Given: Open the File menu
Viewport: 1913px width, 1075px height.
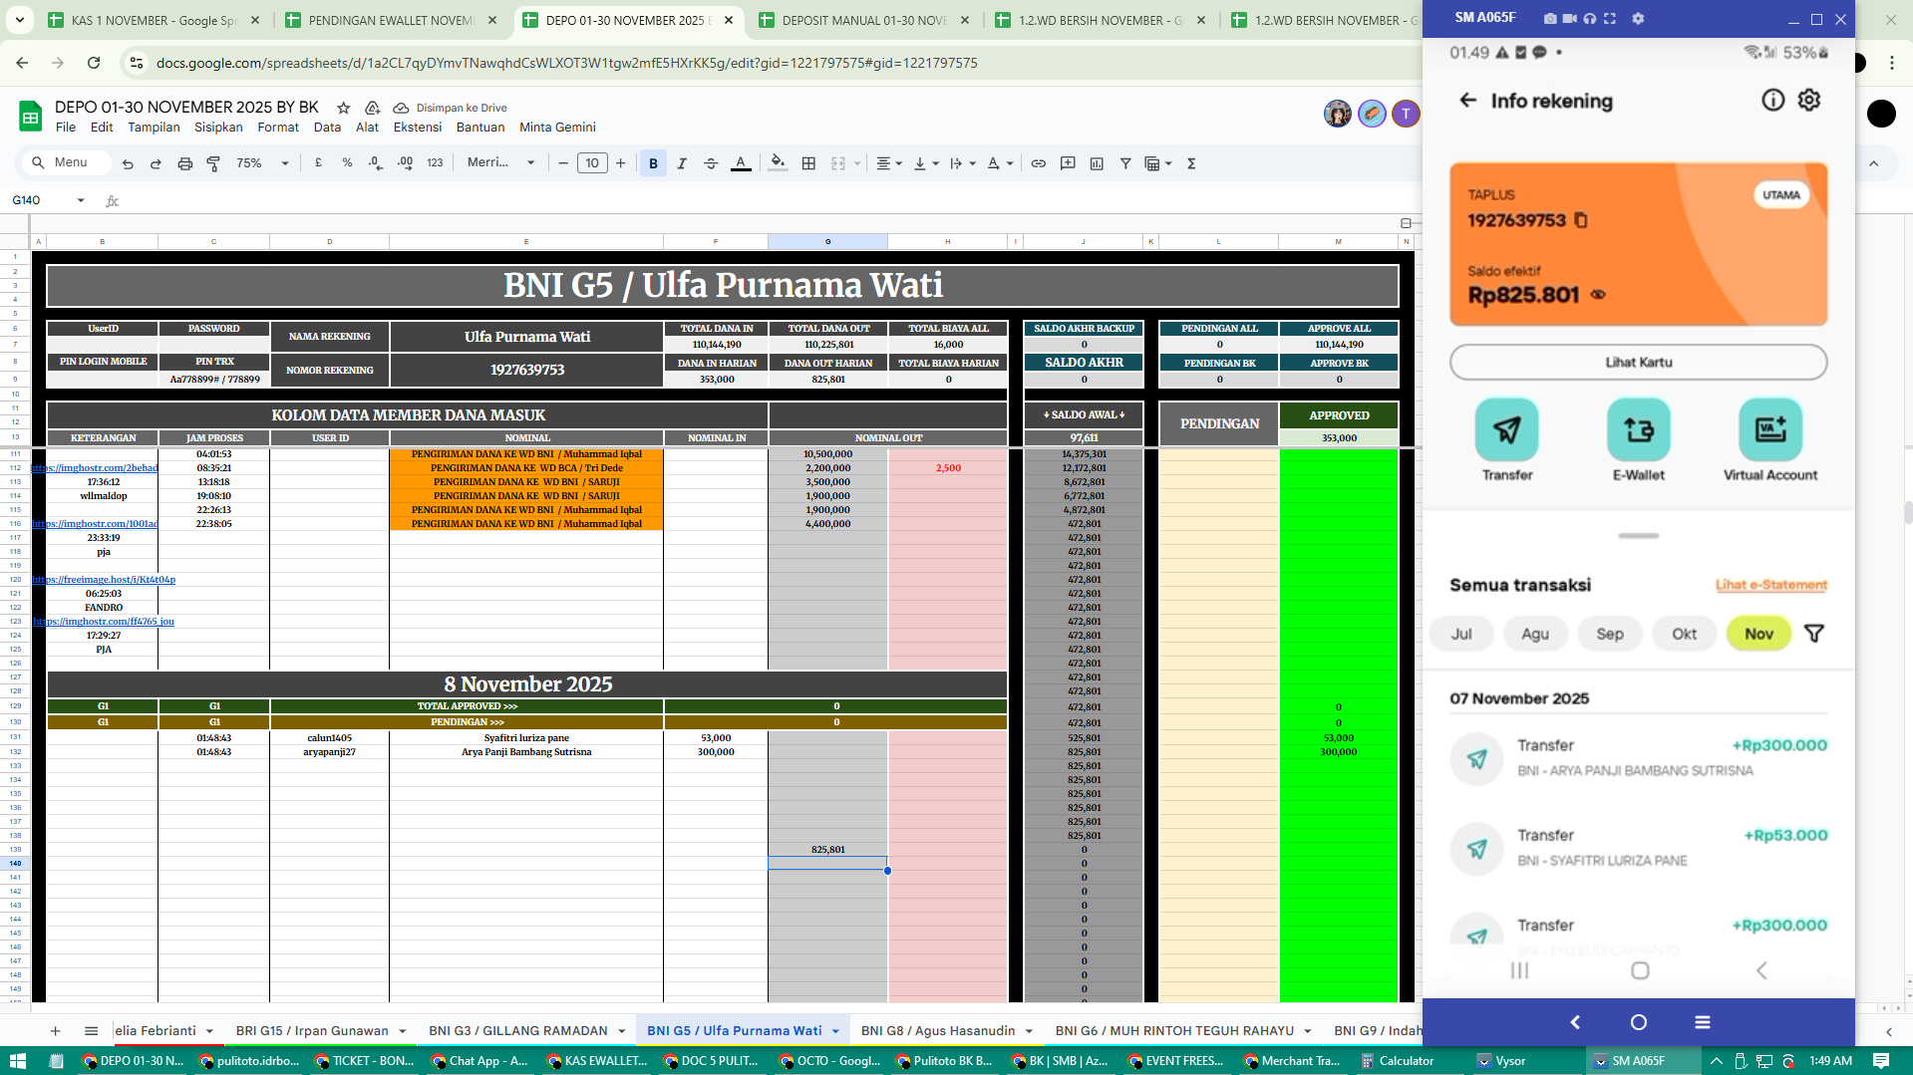Looking at the screenshot, I should pyautogui.click(x=66, y=128).
